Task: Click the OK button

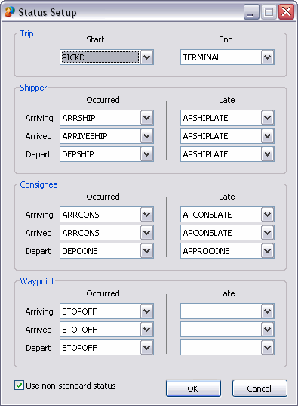Action: pyautogui.click(x=193, y=388)
